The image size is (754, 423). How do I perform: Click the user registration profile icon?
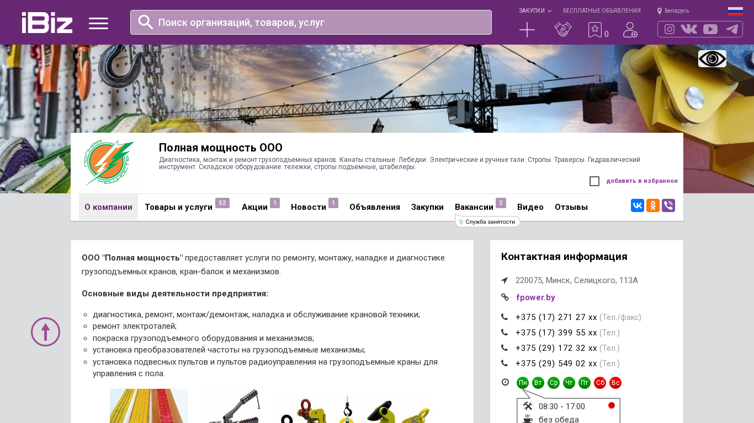click(x=630, y=30)
